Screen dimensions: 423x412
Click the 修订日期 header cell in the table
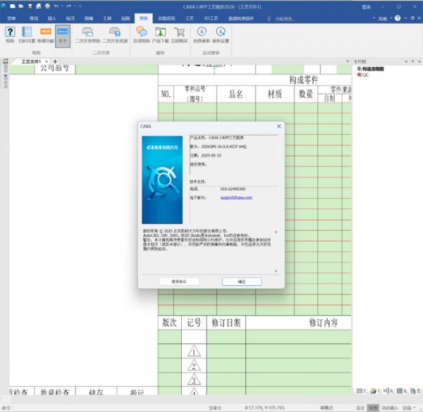point(226,323)
